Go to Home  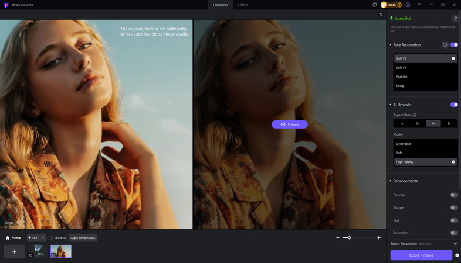[13, 238]
